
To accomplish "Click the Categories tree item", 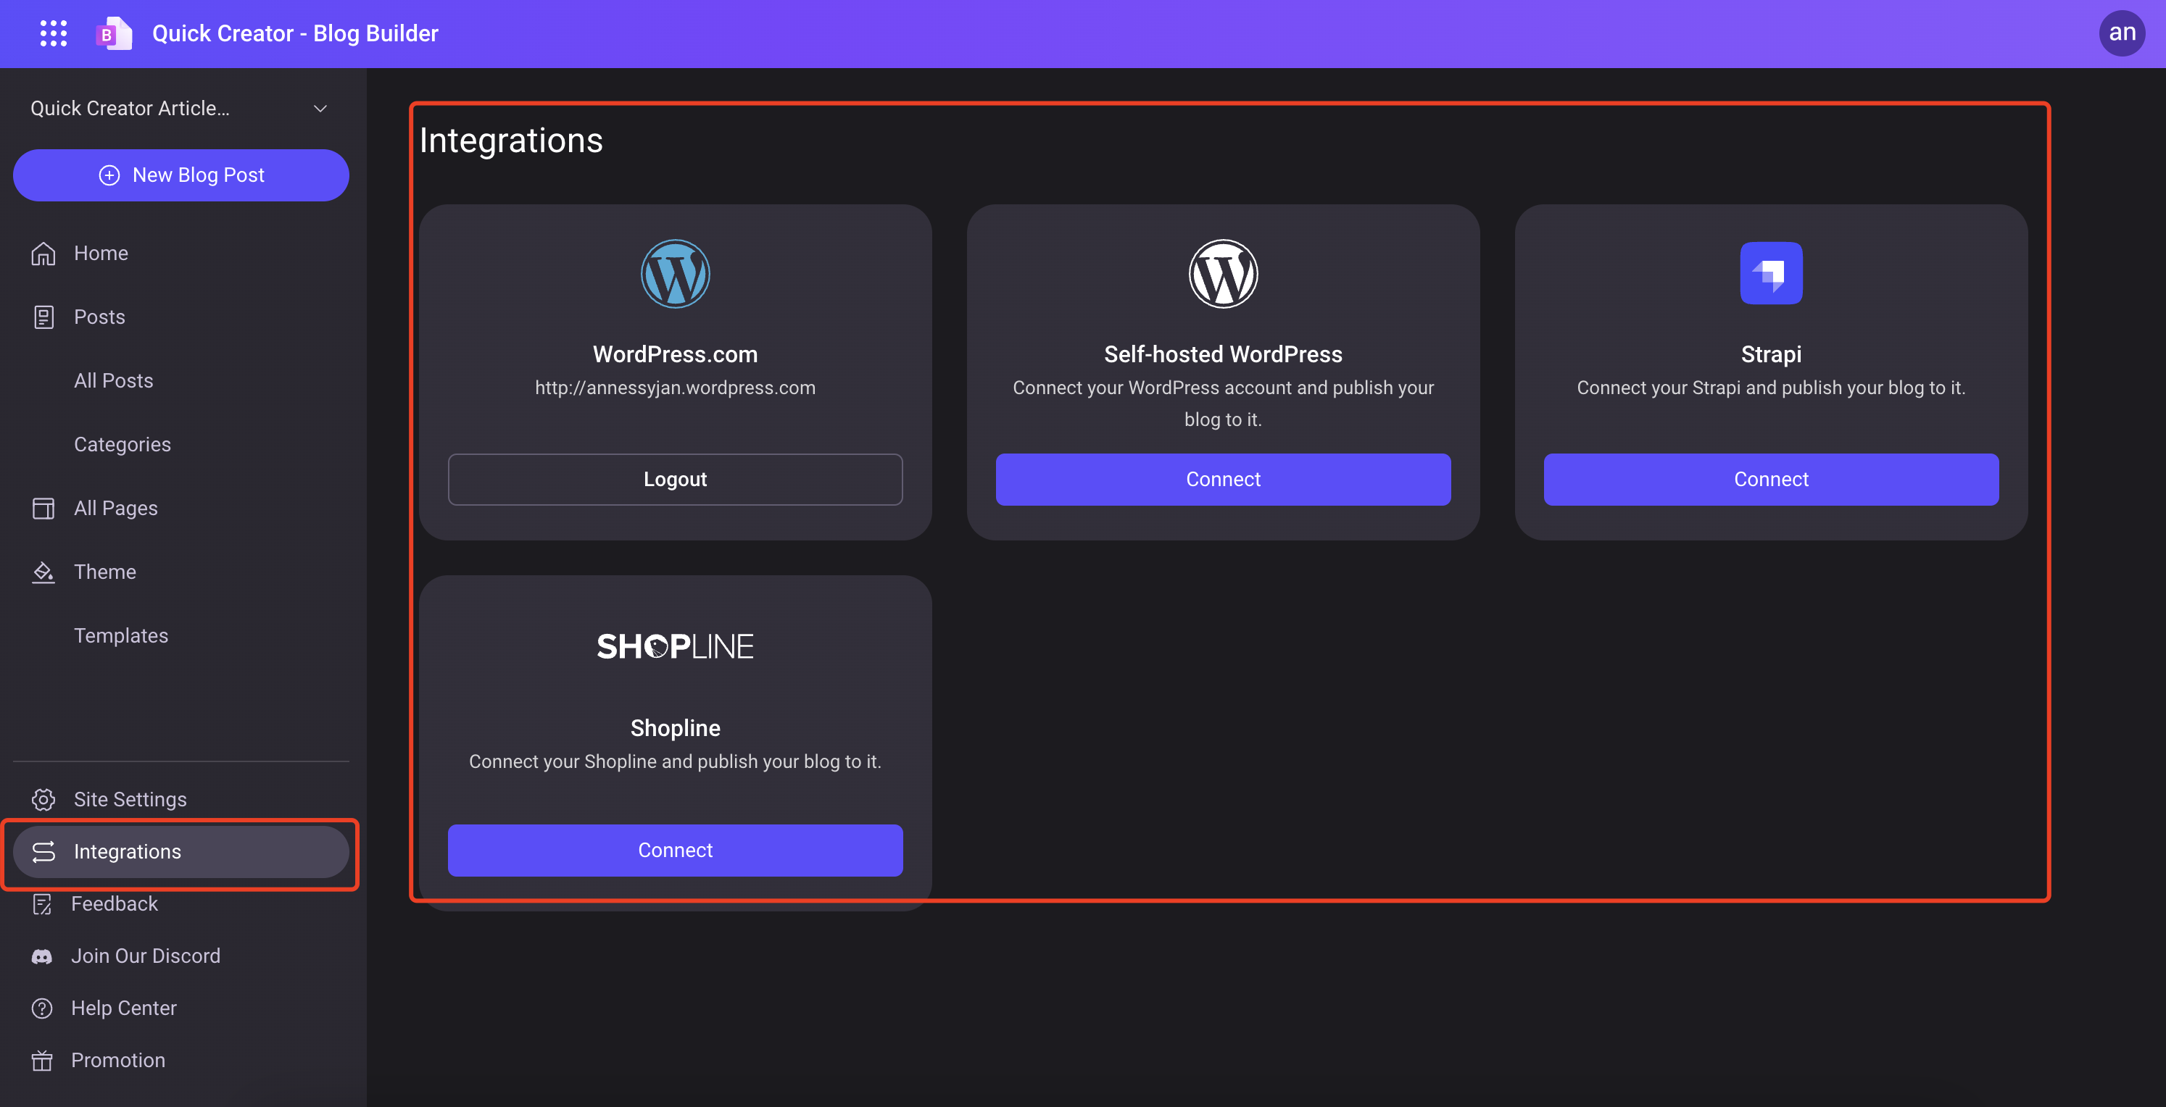I will click(122, 443).
